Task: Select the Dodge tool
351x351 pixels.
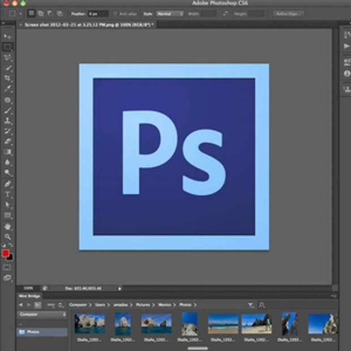Action: coord(7,172)
